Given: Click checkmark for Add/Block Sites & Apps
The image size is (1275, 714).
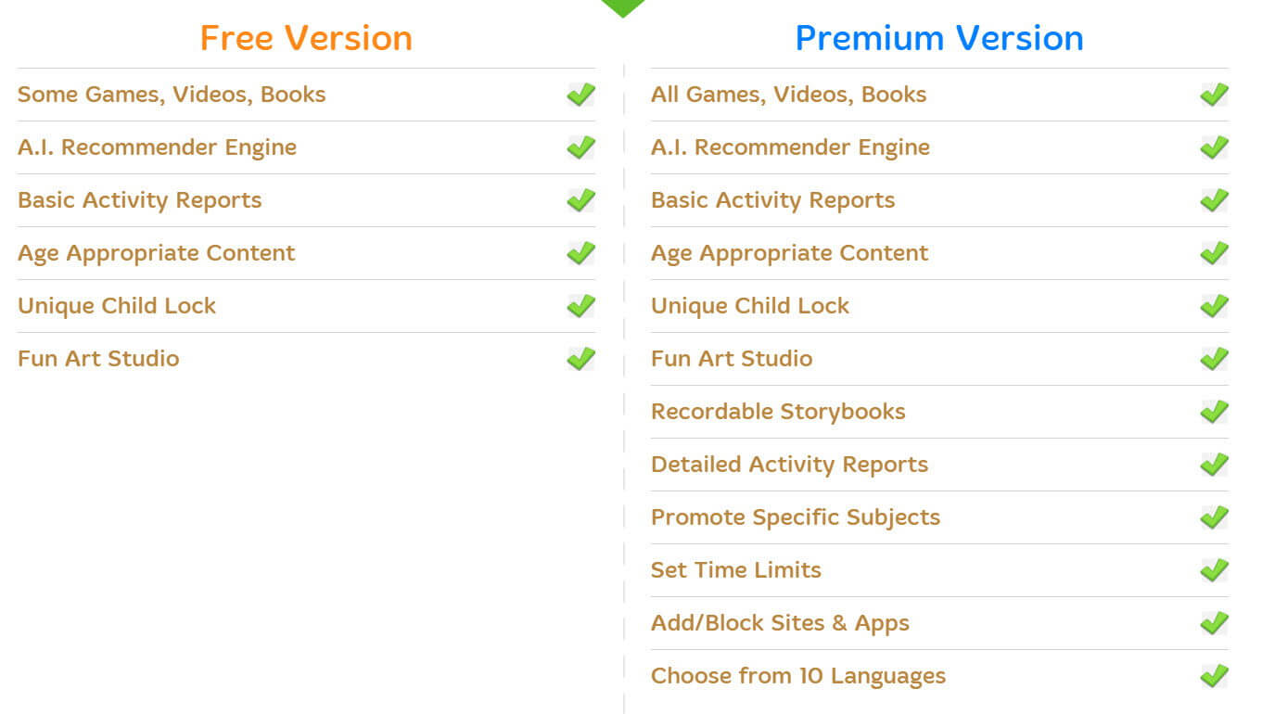Looking at the screenshot, I should tap(1215, 623).
